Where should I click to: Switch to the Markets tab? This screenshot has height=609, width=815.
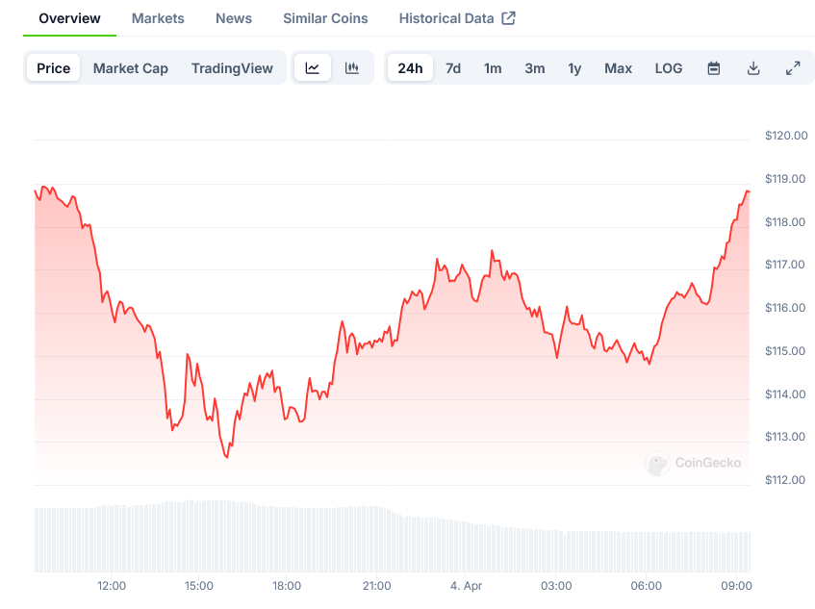157,17
